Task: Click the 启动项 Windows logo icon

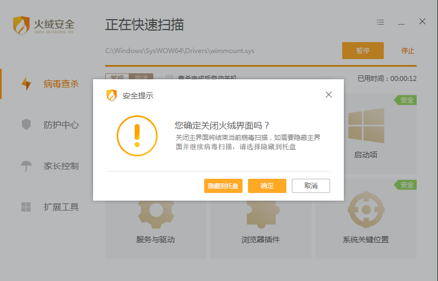Action: (x=366, y=125)
